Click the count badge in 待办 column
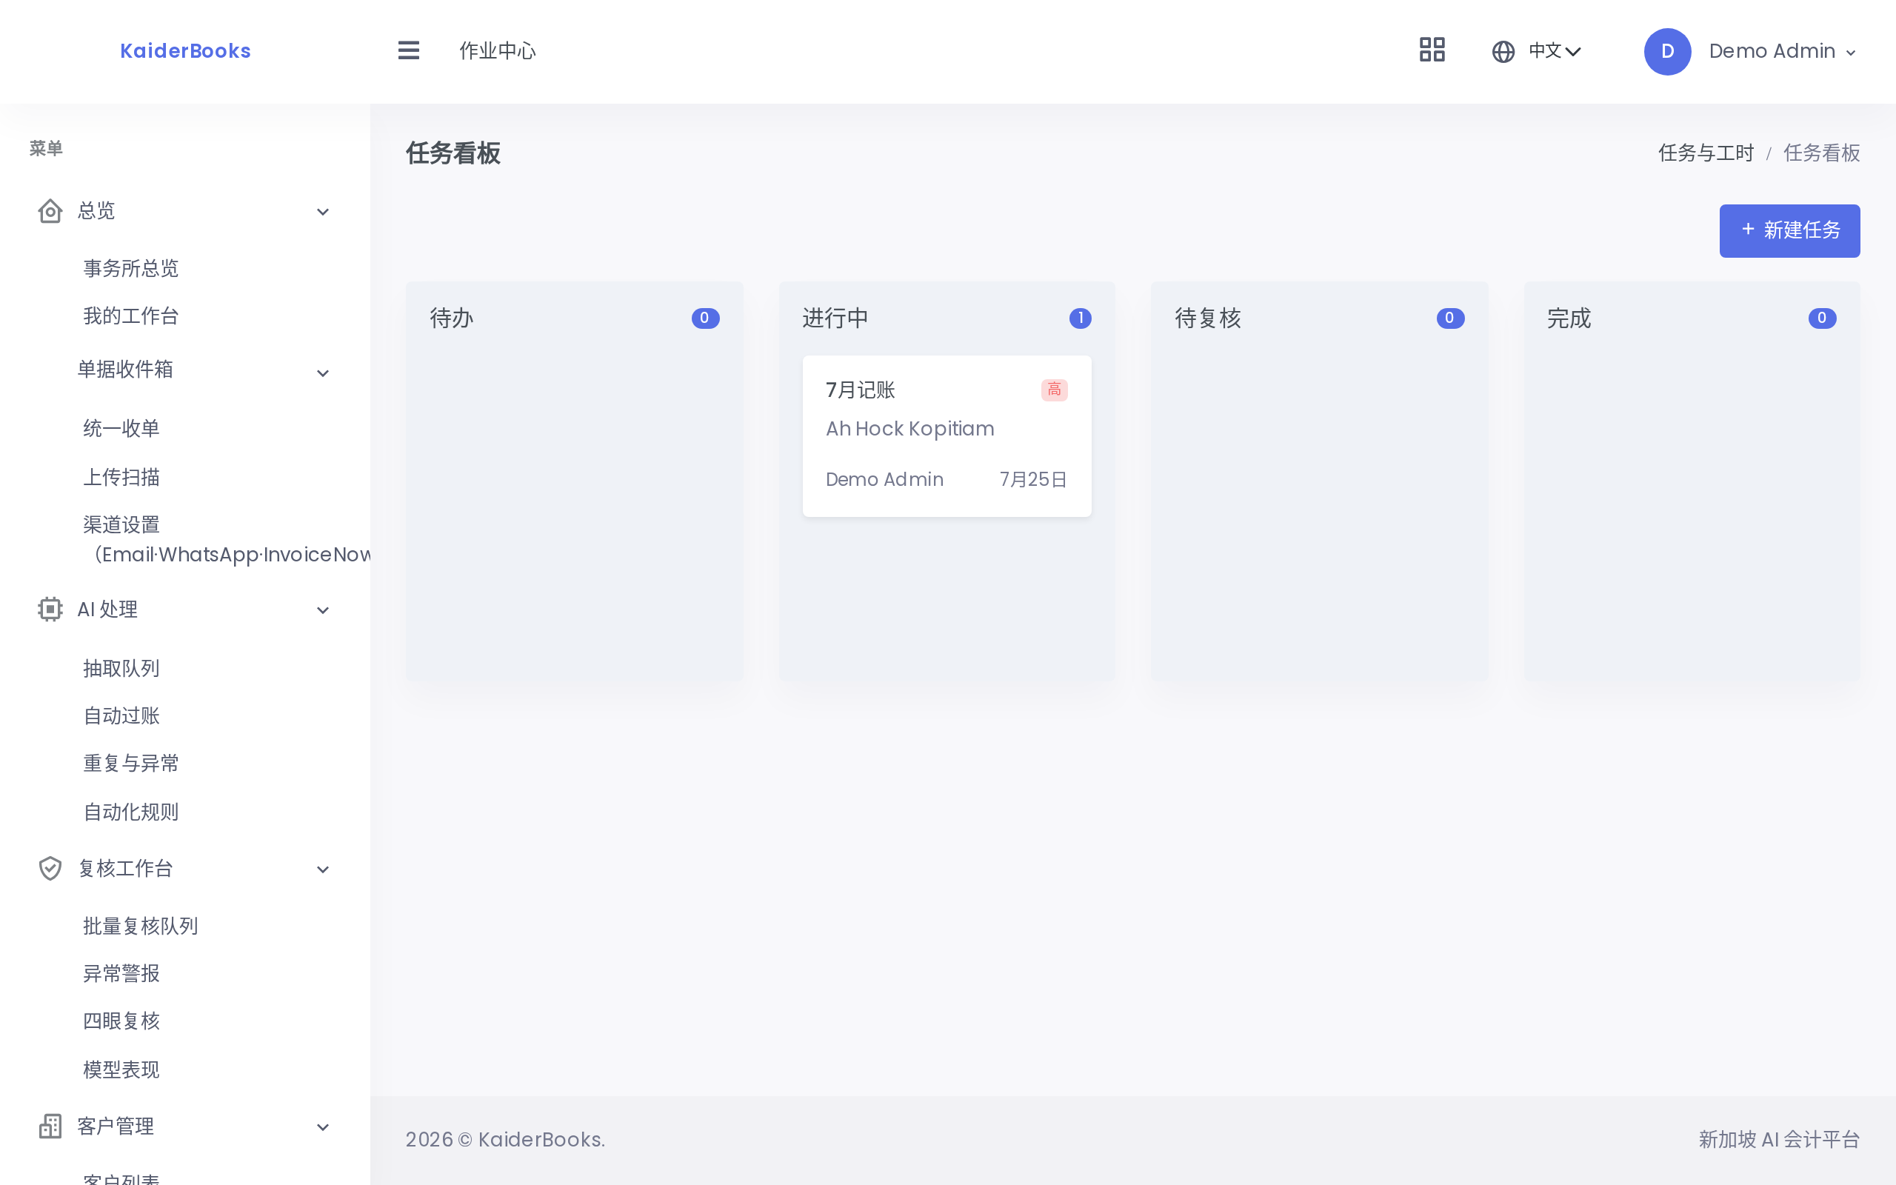 [x=705, y=318]
